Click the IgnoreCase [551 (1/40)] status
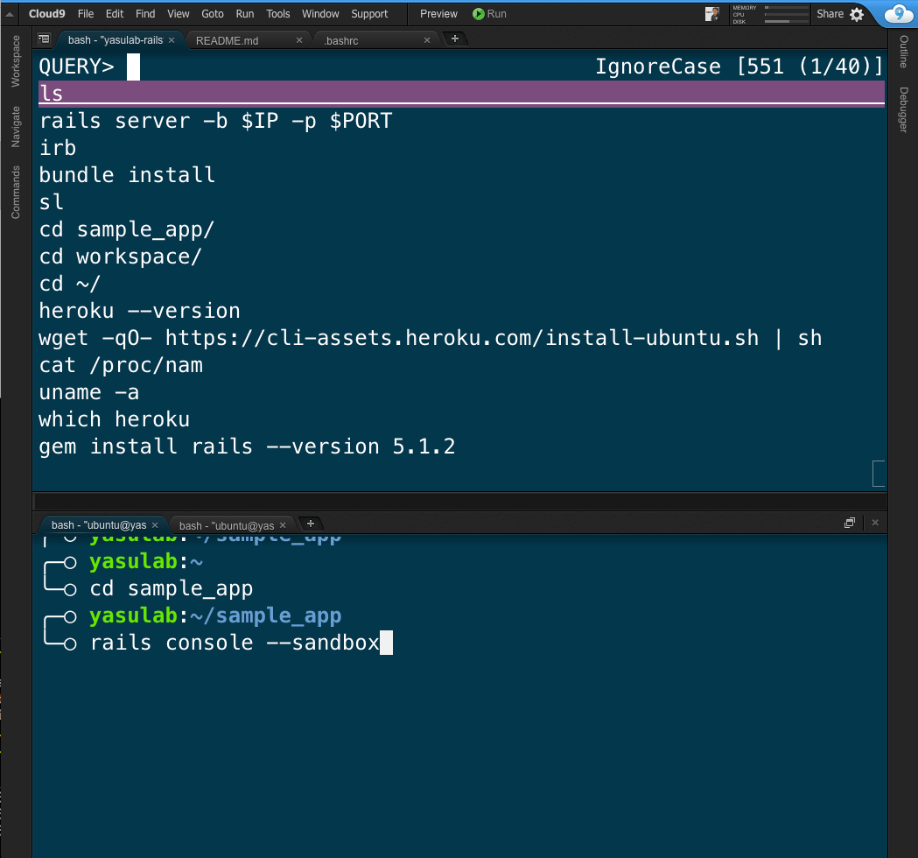 click(x=739, y=67)
